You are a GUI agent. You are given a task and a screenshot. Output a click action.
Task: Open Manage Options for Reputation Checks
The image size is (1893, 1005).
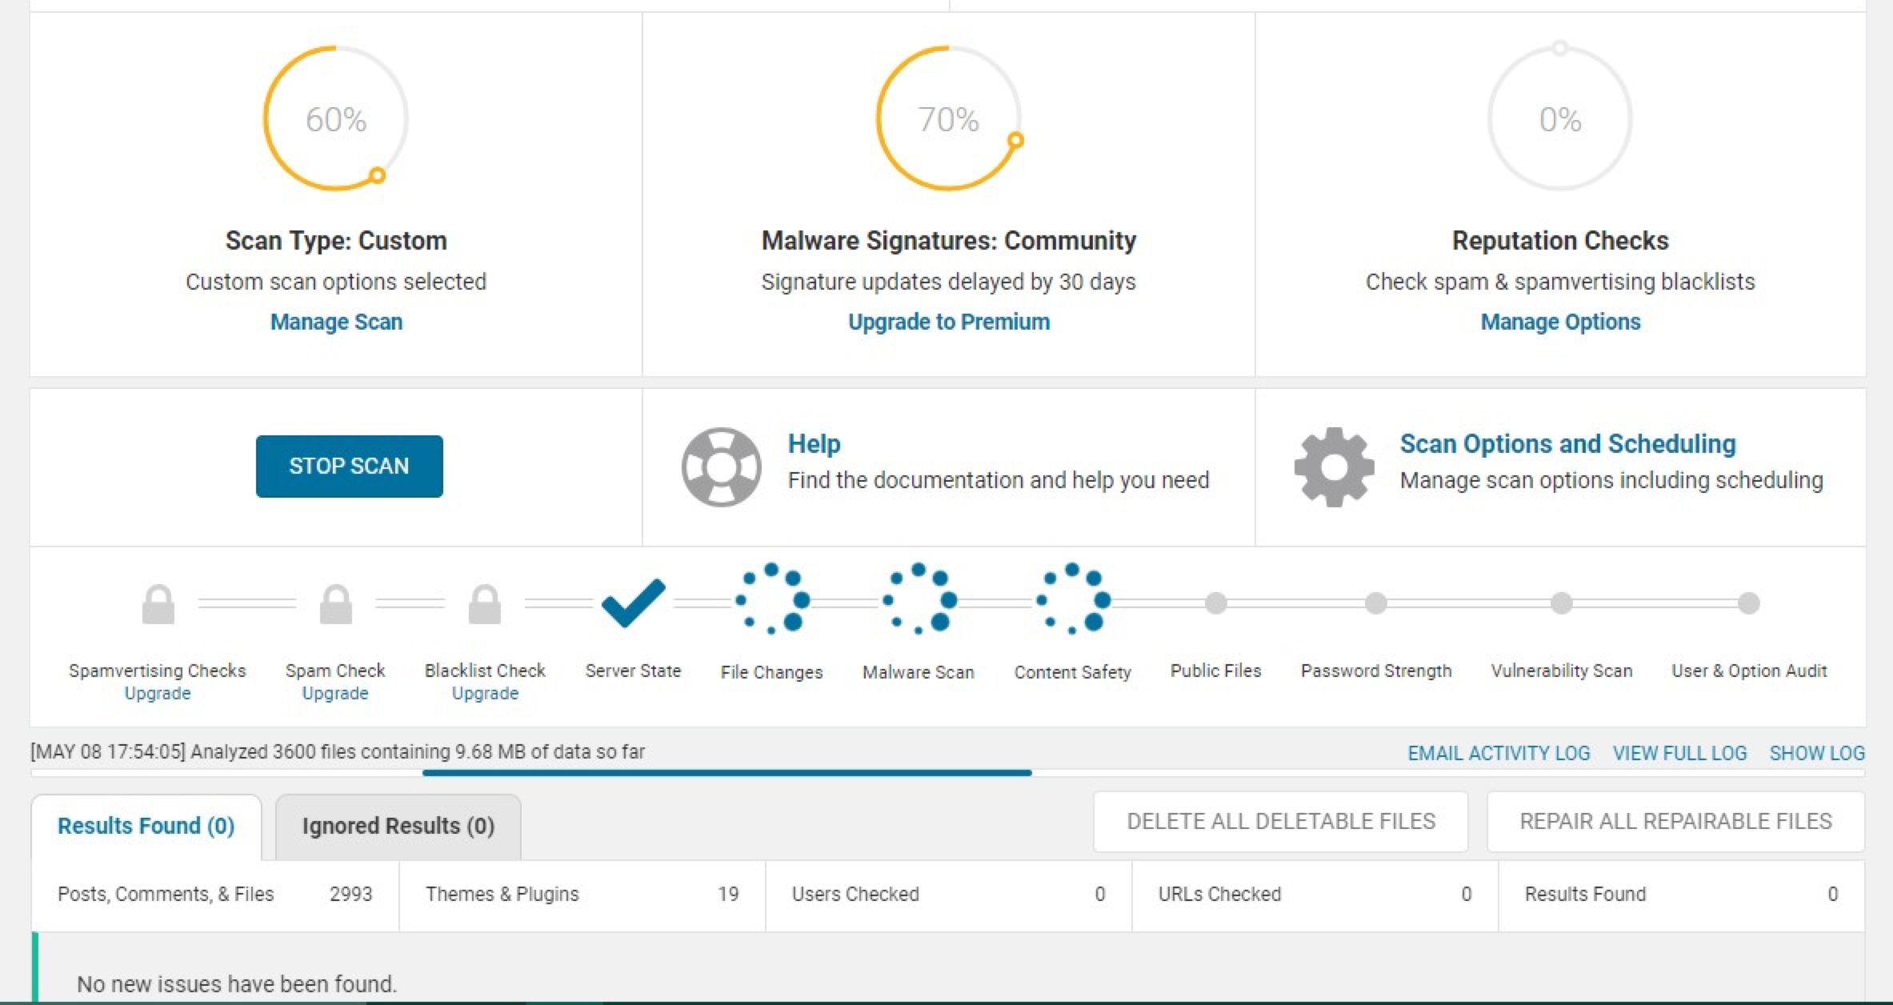(x=1560, y=322)
